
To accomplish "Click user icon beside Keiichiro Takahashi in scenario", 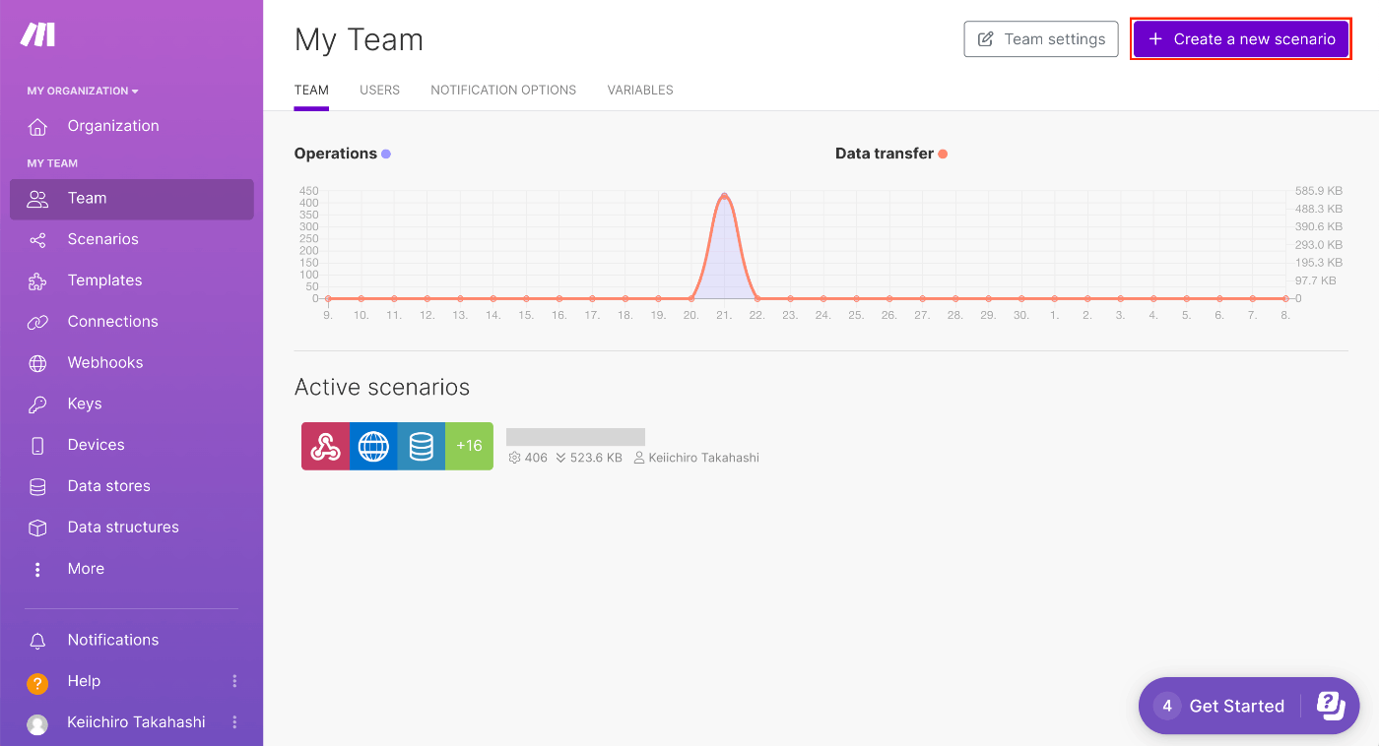I will click(x=638, y=458).
